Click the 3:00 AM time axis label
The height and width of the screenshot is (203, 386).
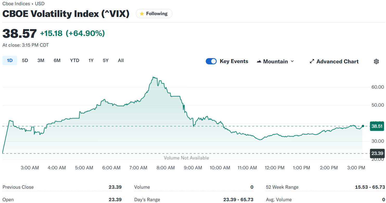(30, 168)
